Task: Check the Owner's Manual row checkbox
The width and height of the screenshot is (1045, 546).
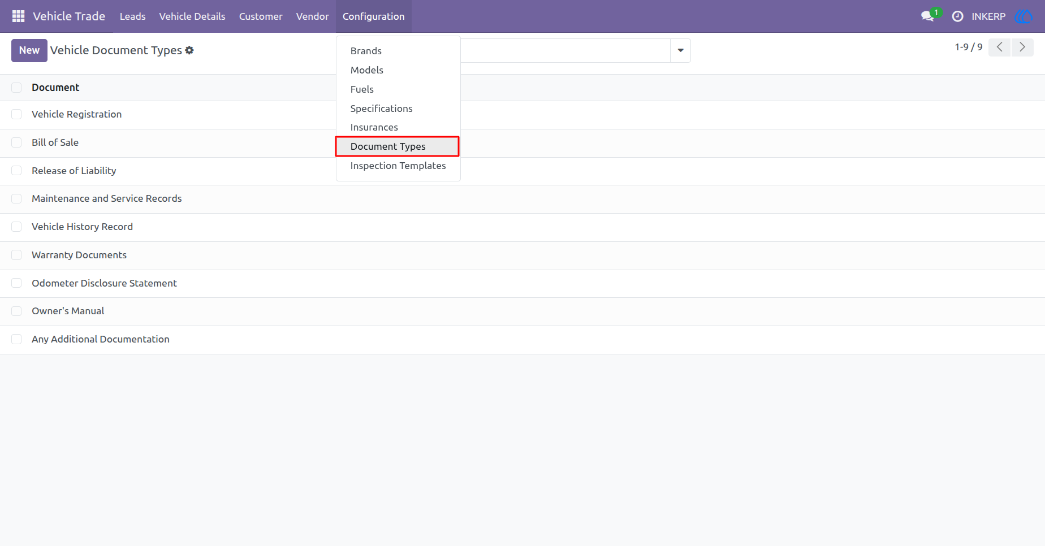Action: (x=16, y=311)
